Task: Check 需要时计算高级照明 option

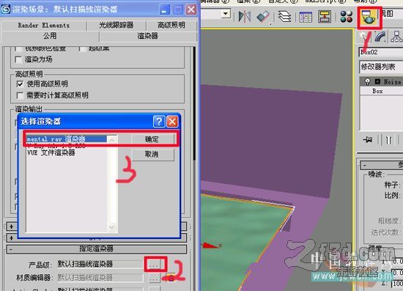Action: [20, 95]
